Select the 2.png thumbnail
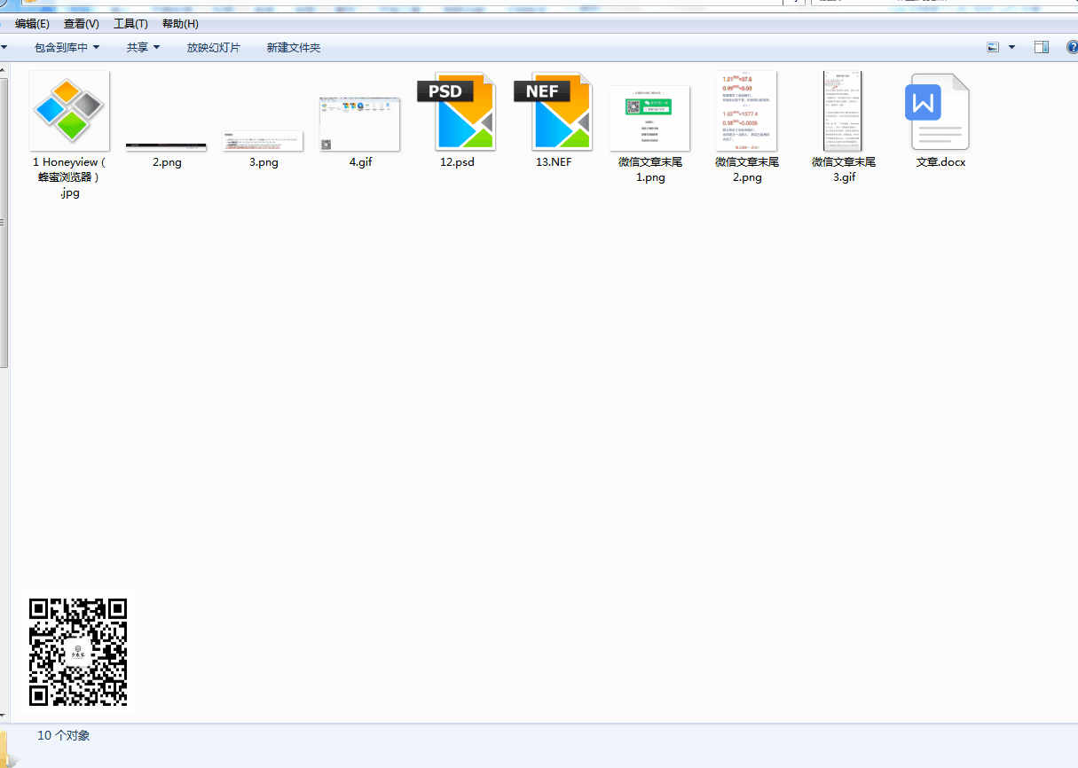 tap(166, 146)
